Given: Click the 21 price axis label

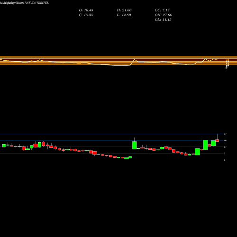Looking at the screenshot, I should coord(225,134).
